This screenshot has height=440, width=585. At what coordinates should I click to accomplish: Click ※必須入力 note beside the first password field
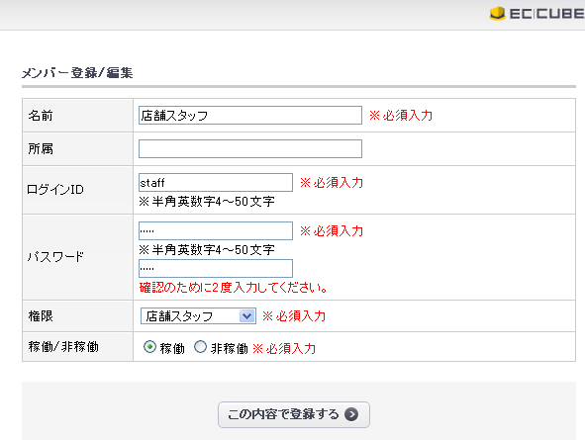point(332,231)
